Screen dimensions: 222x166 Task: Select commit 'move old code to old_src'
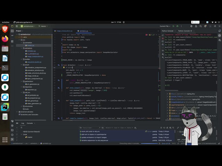coord(91,131)
